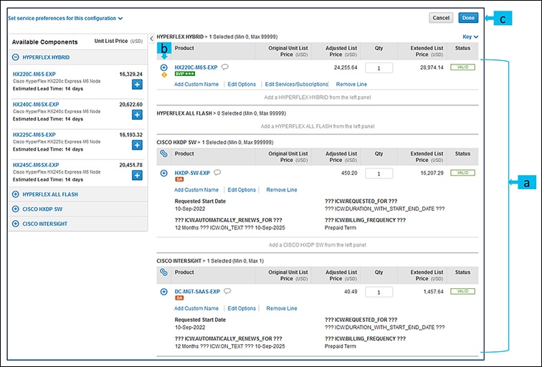
Task: Select unit list price 20,622.60
Action: (130, 105)
